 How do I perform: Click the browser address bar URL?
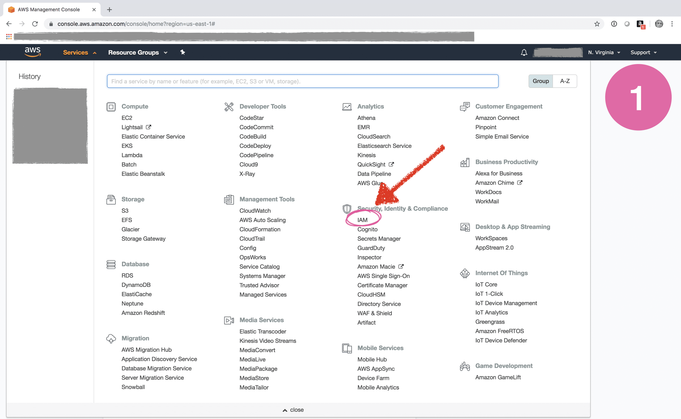136,24
